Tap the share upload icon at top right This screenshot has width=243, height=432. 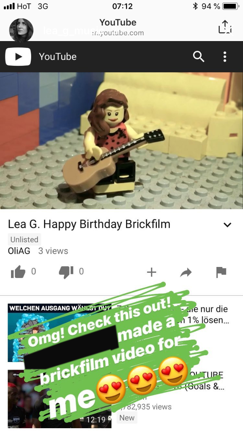(225, 27)
